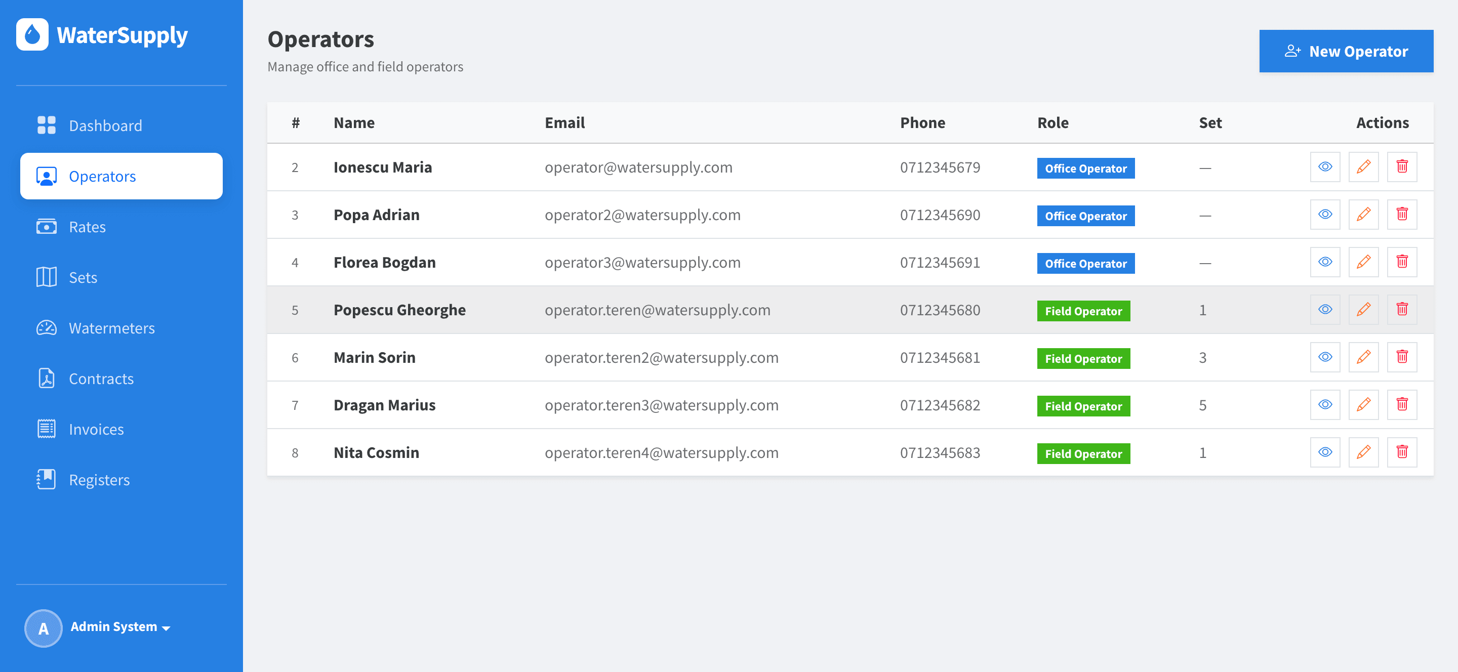Edit Popa Adrian with the pencil icon
Viewport: 1458px width, 672px height.
point(1363,215)
